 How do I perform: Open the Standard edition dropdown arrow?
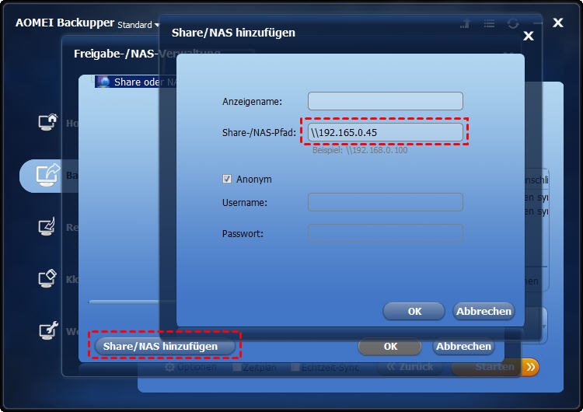156,26
